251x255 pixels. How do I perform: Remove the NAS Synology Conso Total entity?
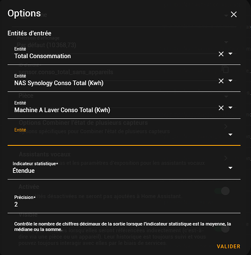pyautogui.click(x=221, y=81)
